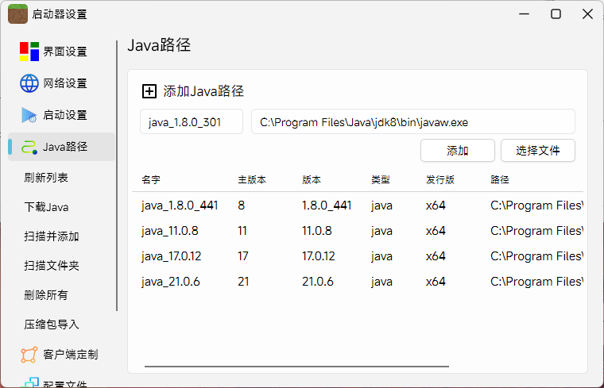This screenshot has height=388, width=604.
Task: Click the orange 客户端定制 icon
Action: (x=29, y=354)
